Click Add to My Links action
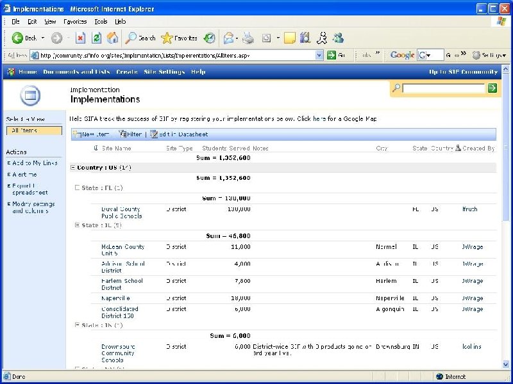 pos(35,163)
